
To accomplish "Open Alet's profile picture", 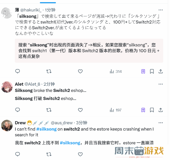I will [7, 87].
